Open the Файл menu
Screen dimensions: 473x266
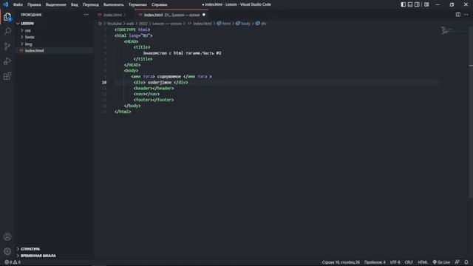[18, 4]
